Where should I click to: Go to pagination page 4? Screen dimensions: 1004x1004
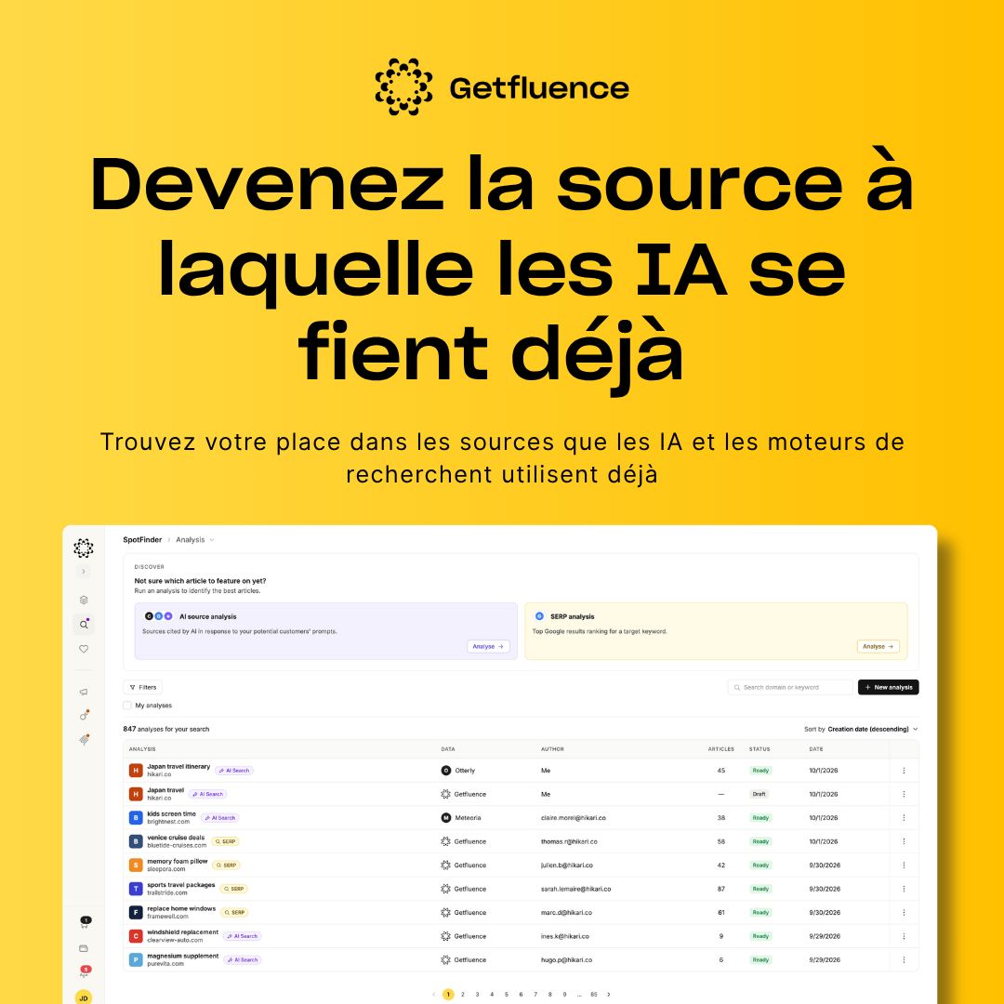point(492,995)
